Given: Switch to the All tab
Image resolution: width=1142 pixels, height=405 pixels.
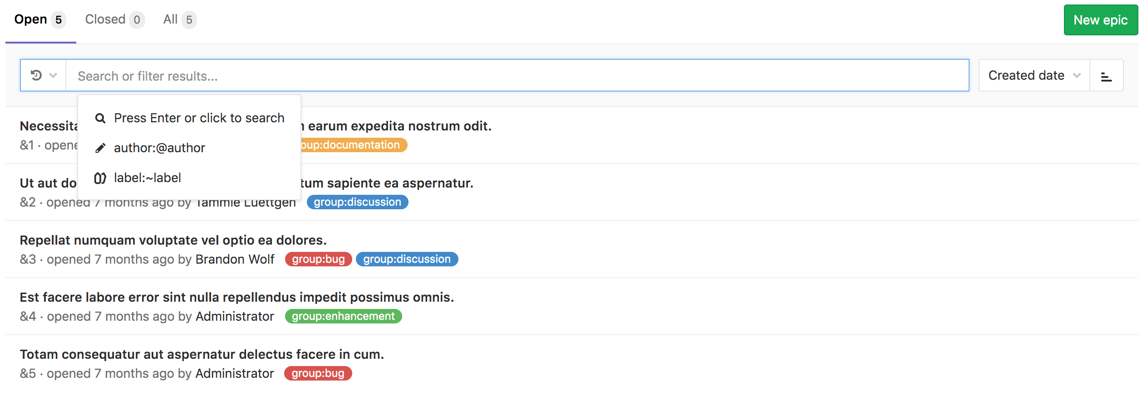Looking at the screenshot, I should point(171,19).
